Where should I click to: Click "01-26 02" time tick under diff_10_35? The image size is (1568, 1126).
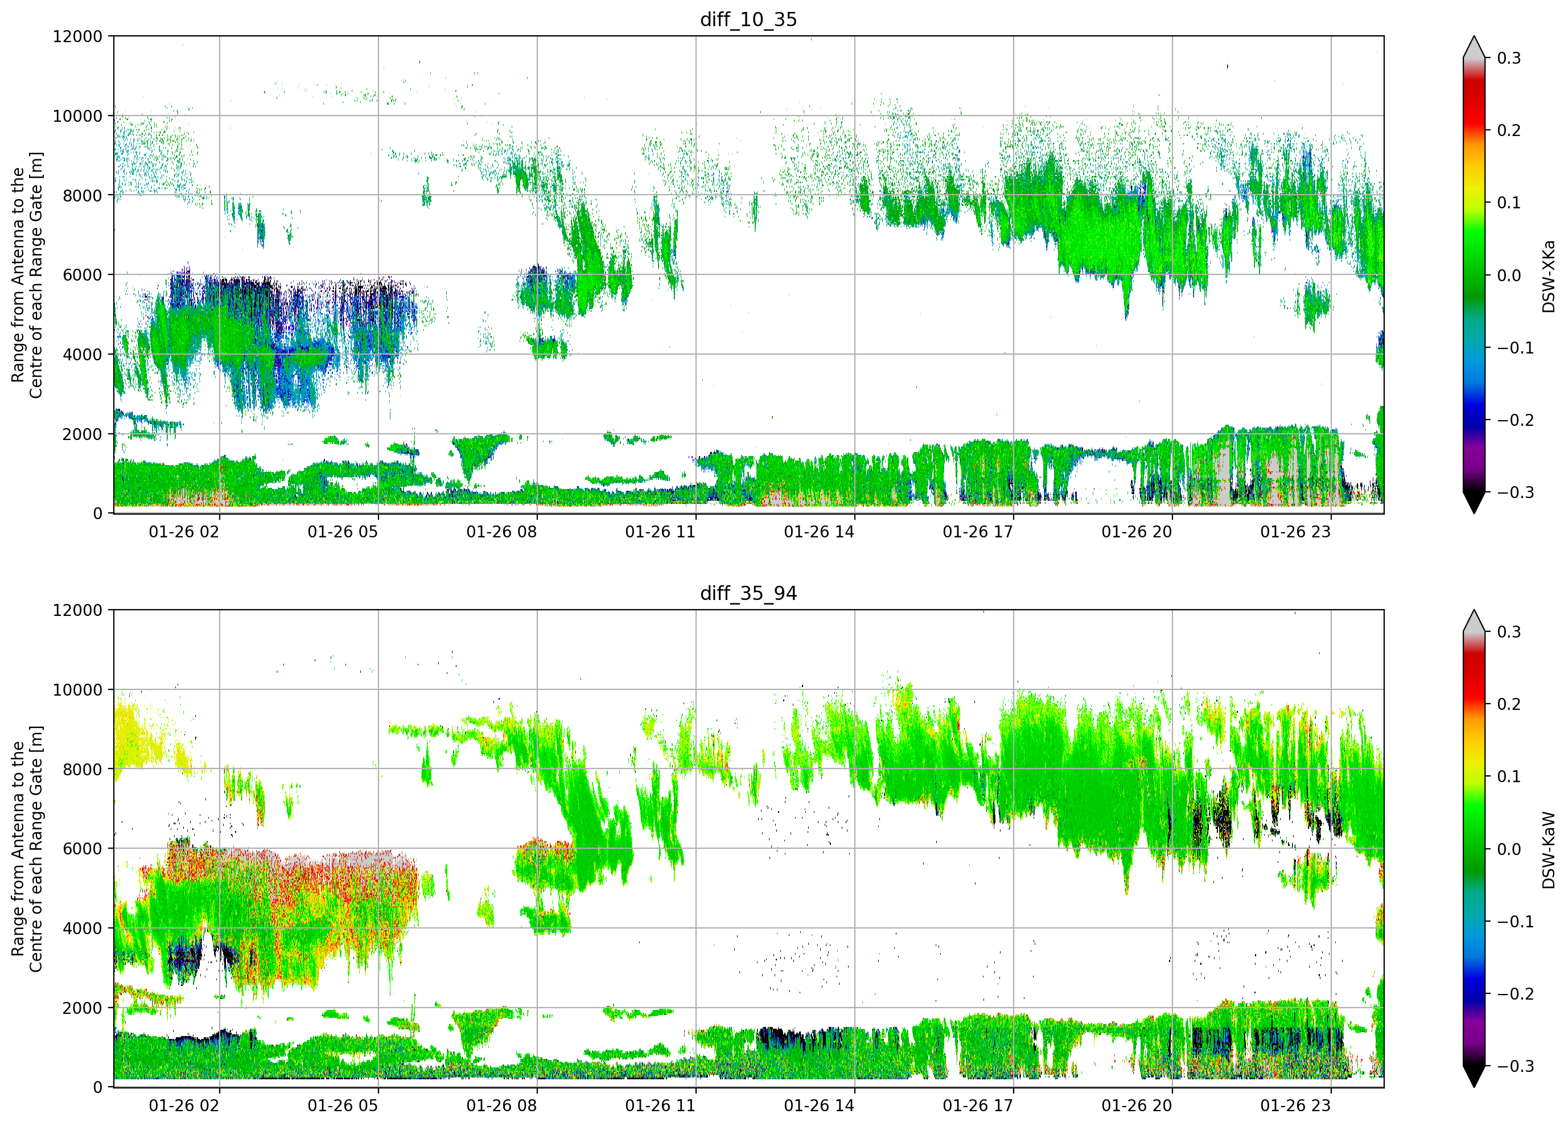[x=184, y=532]
